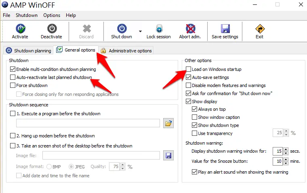Decrease Snooze minutes with down arrow
The width and height of the screenshot is (307, 193).
286,163
